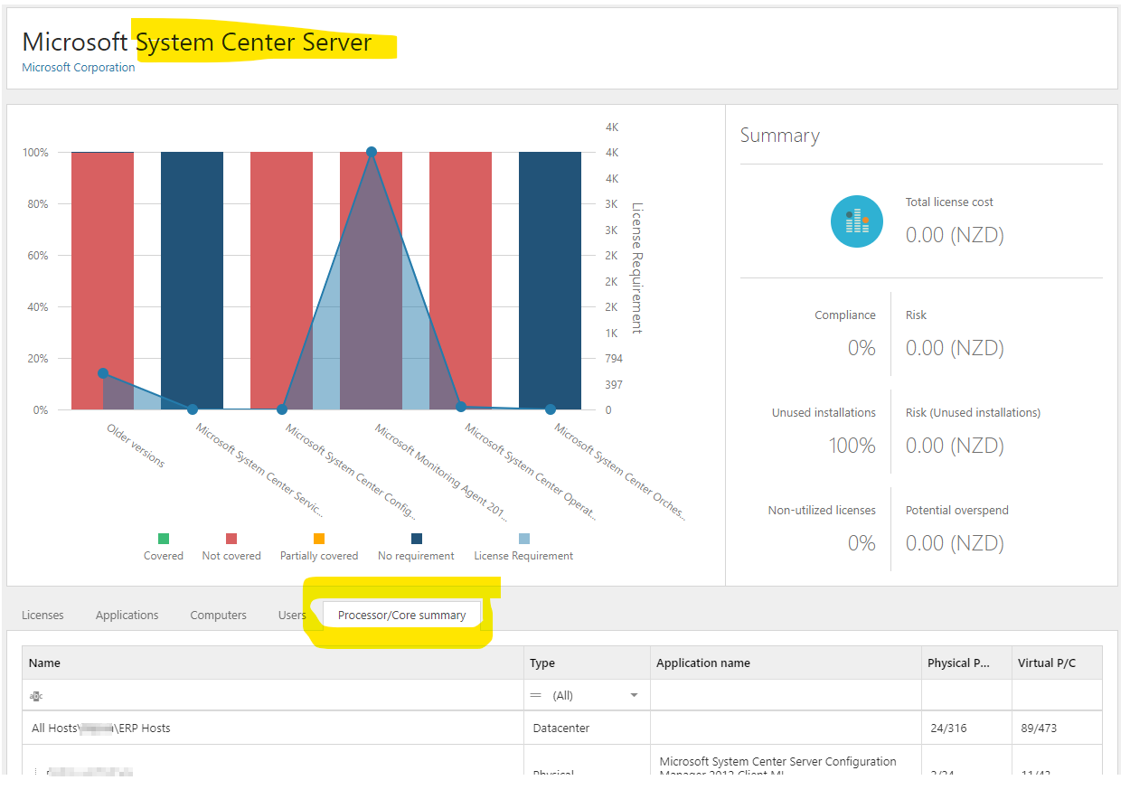Click the total license cost chart icon
This screenshot has height=799, width=1130.
[x=857, y=221]
